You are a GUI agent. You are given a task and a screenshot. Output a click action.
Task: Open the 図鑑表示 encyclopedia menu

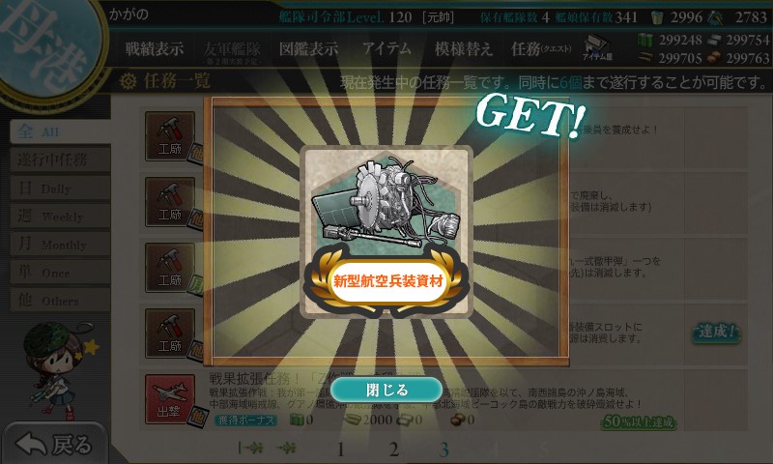click(x=308, y=48)
